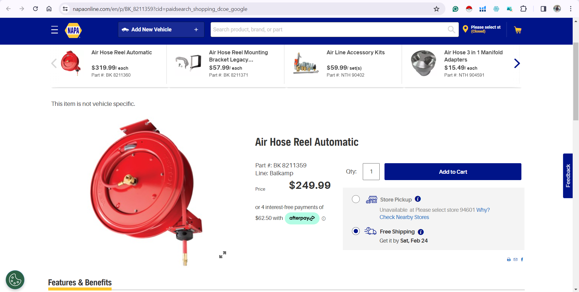Viewport: 579px width, 292px height.
Task: Bookmark this page with star icon
Action: tap(436, 9)
